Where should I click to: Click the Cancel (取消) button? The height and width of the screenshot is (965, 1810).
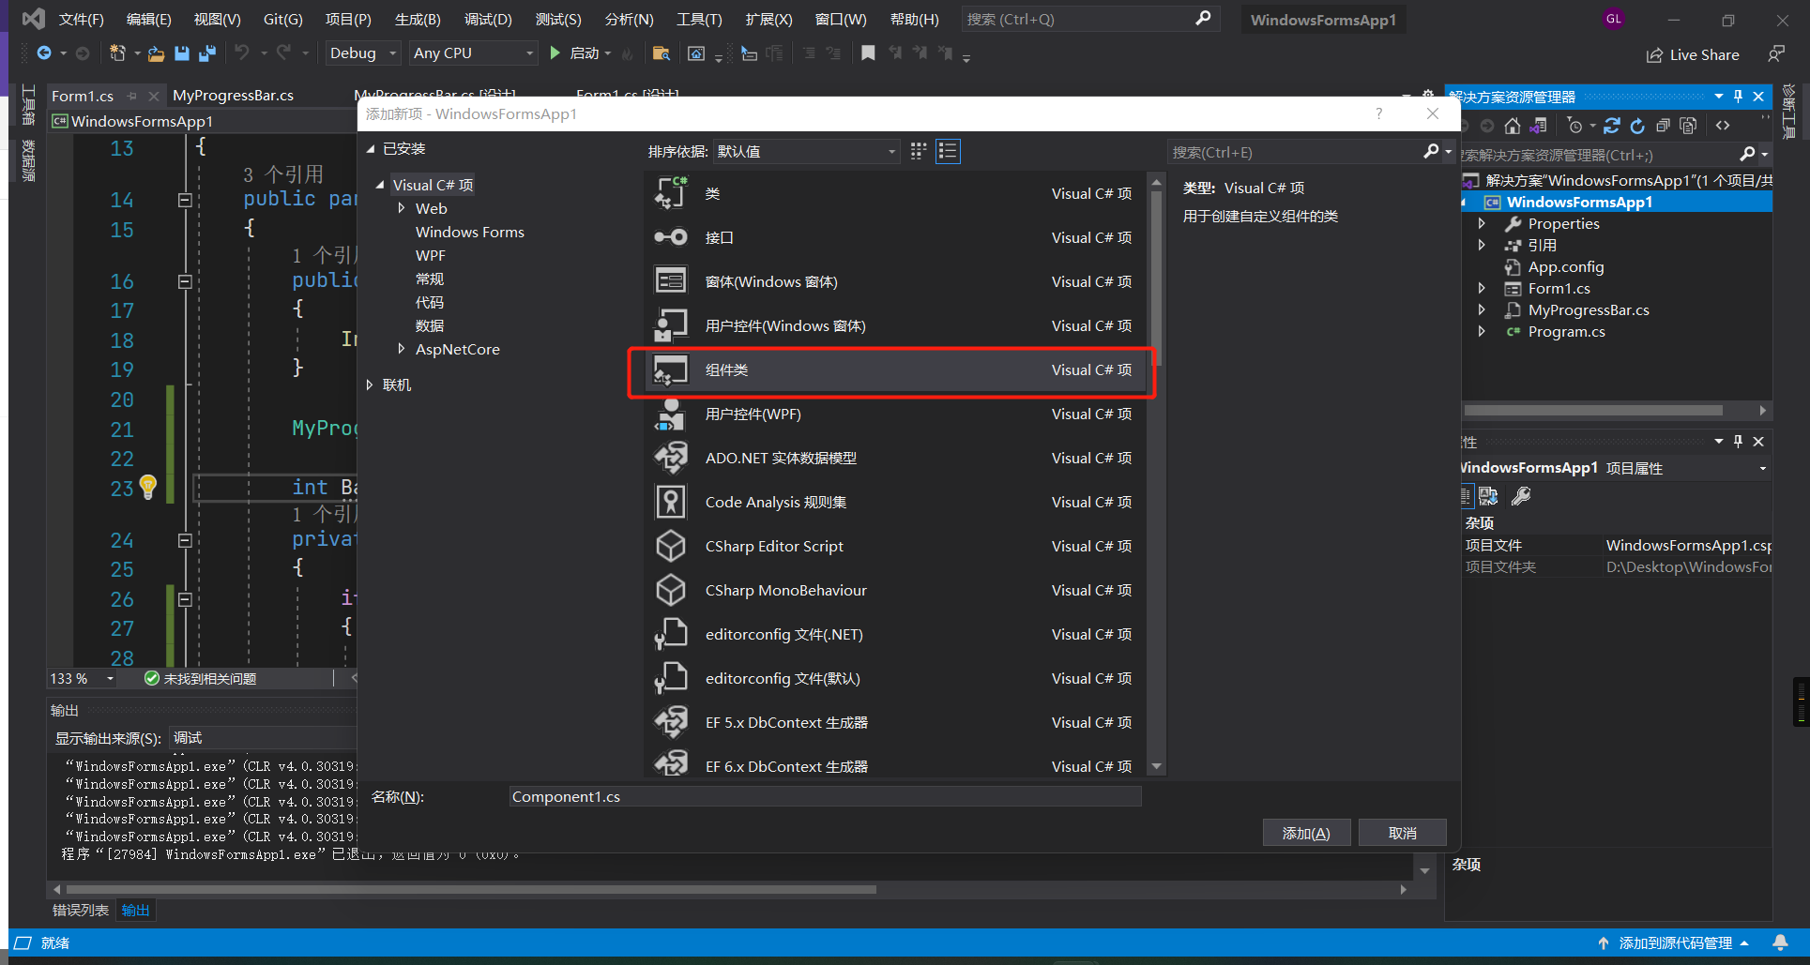1403,833
